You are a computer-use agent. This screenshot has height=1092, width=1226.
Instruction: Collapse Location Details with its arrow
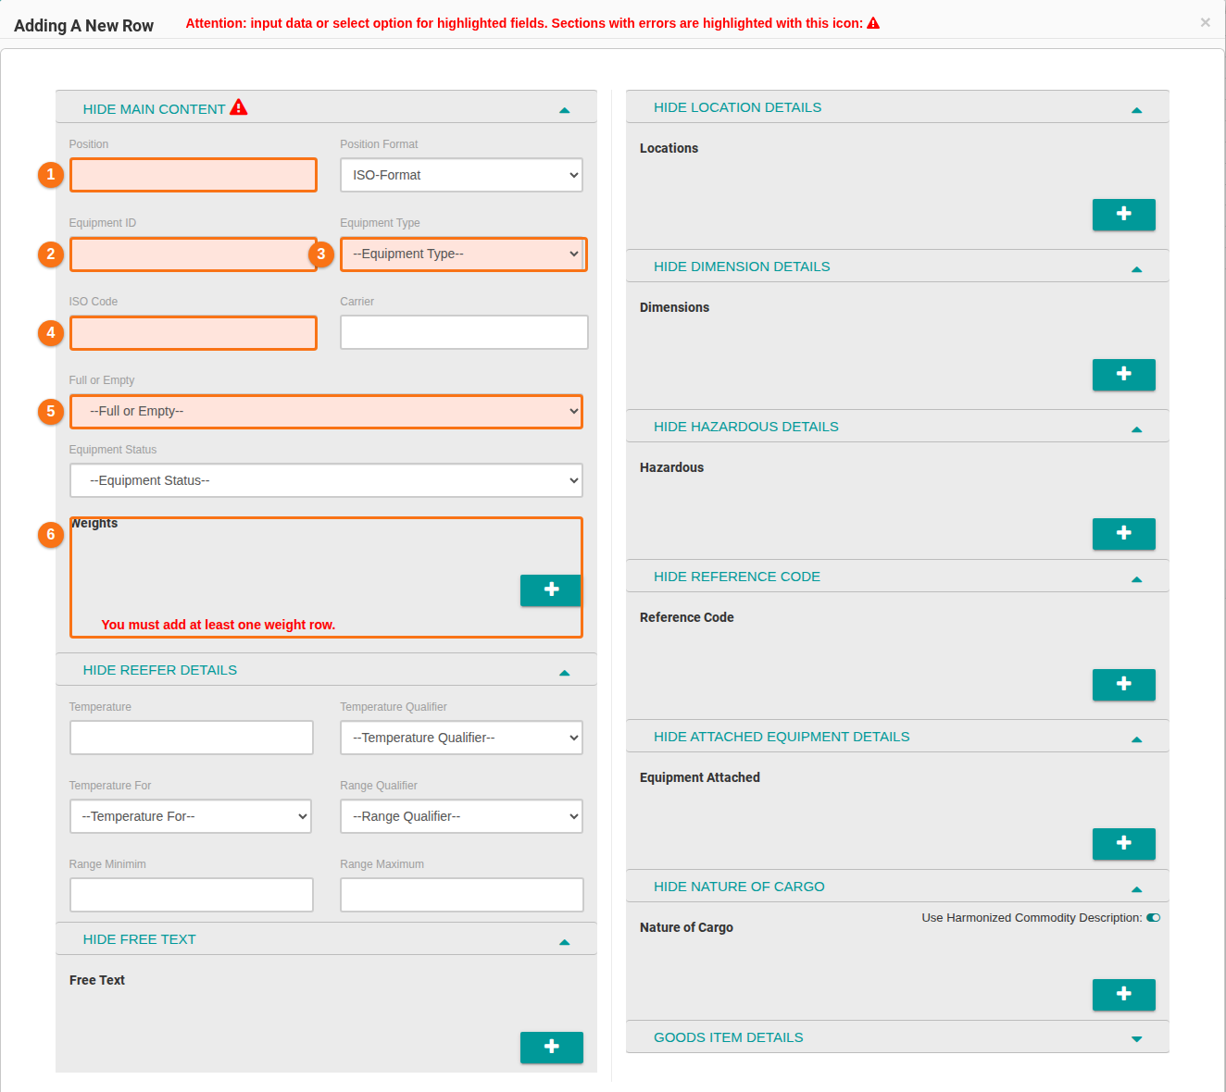[x=1137, y=110]
